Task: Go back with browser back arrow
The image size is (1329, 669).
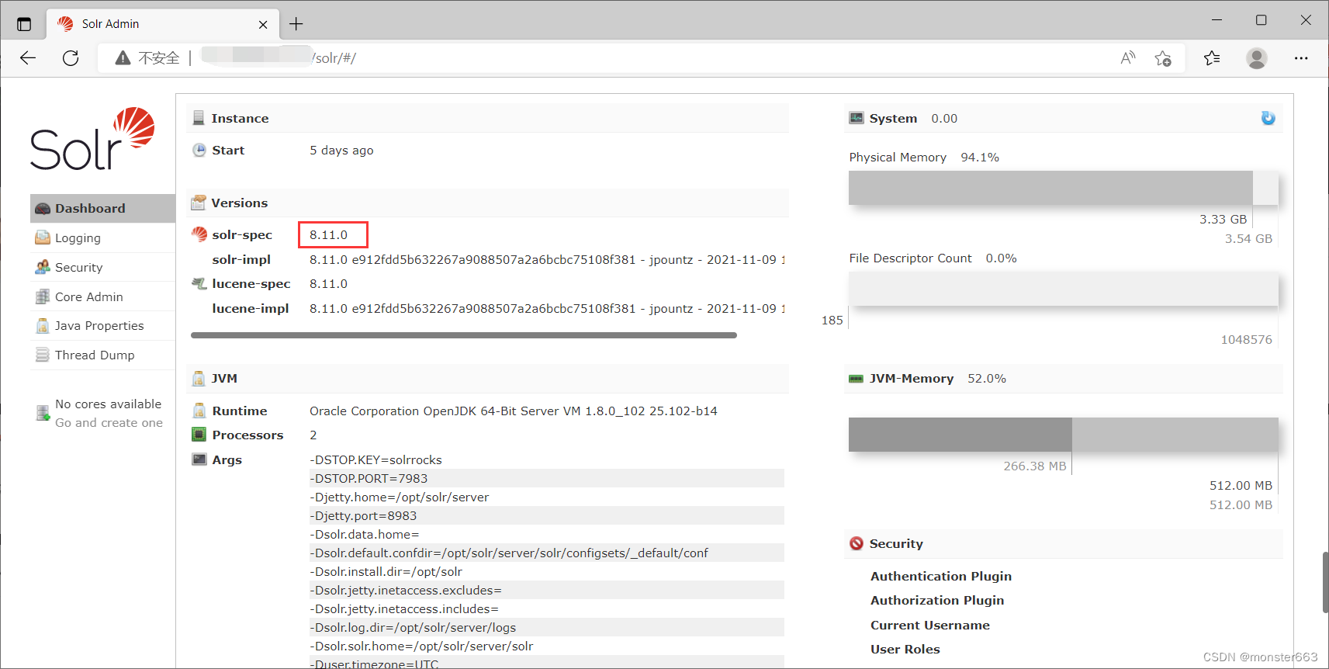Action: tap(28, 58)
